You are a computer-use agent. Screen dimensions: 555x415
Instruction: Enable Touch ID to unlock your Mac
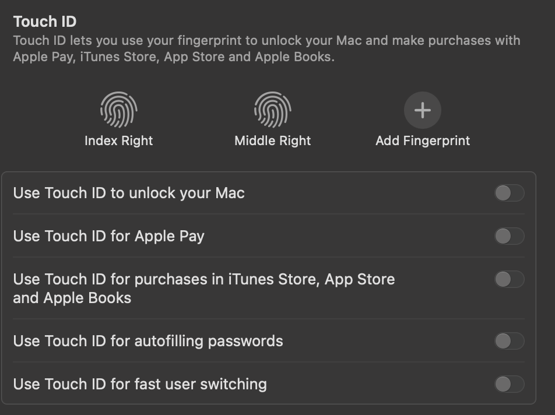click(x=509, y=193)
